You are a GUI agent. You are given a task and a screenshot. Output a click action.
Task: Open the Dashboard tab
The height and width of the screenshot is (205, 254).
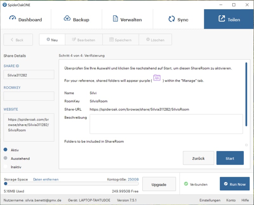tap(25, 19)
